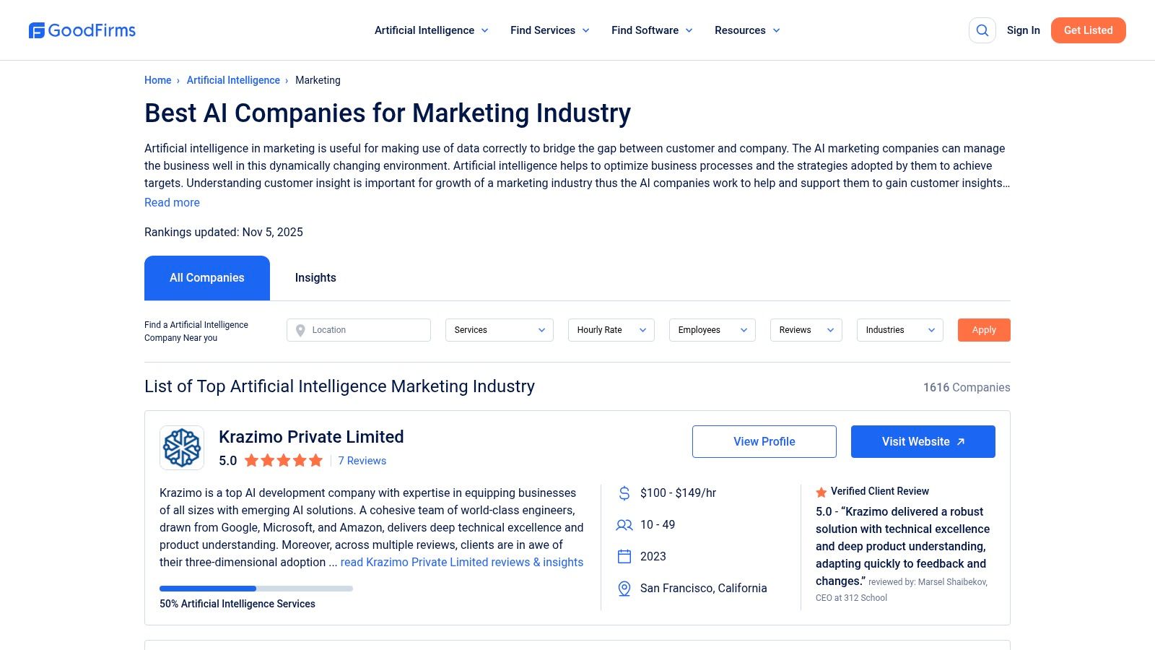Open Krazimo's View Profile page
The height and width of the screenshot is (650, 1155).
coord(764,441)
